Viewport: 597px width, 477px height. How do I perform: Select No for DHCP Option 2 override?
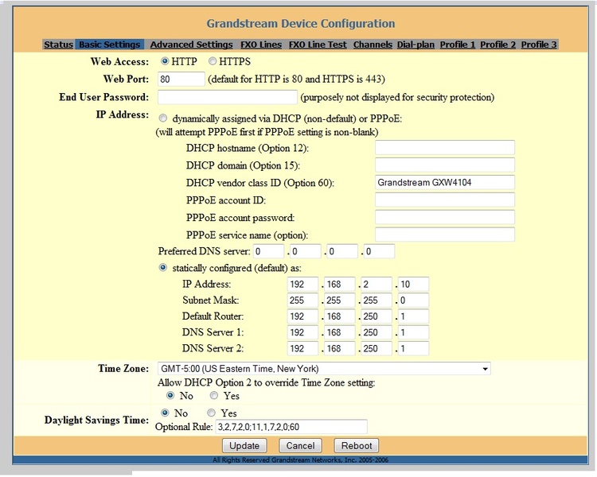coord(170,396)
